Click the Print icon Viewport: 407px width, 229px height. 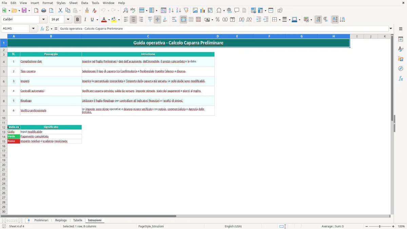click(44, 11)
